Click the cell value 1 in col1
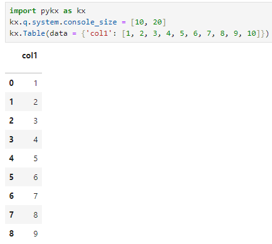This screenshot has height=244, width=272. click(x=36, y=83)
